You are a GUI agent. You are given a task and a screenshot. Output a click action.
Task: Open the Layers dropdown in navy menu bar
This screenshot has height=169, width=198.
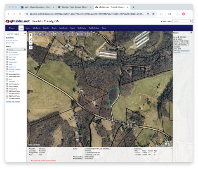13,28
